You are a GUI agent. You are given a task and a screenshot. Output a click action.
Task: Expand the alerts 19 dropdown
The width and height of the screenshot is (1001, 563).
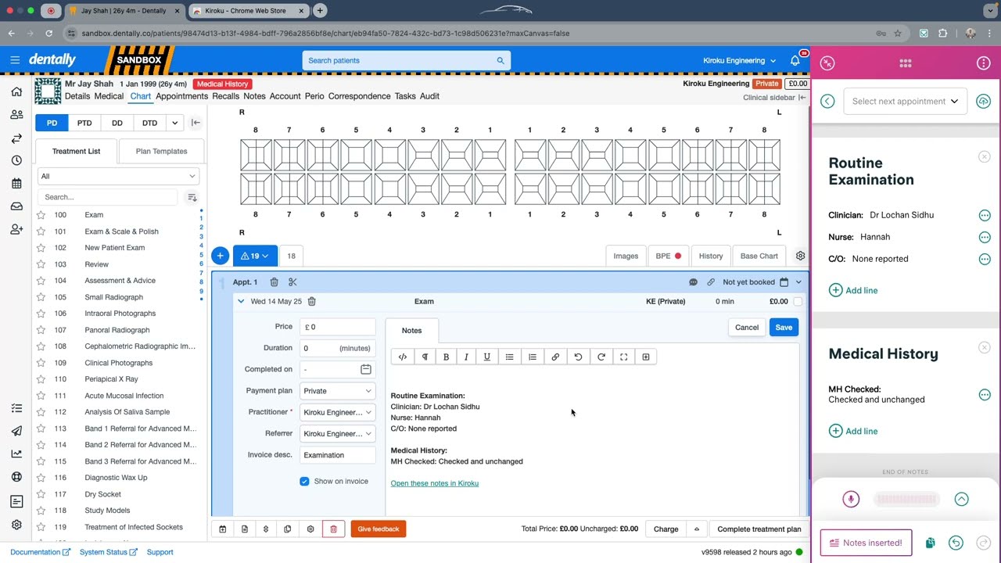tap(255, 256)
